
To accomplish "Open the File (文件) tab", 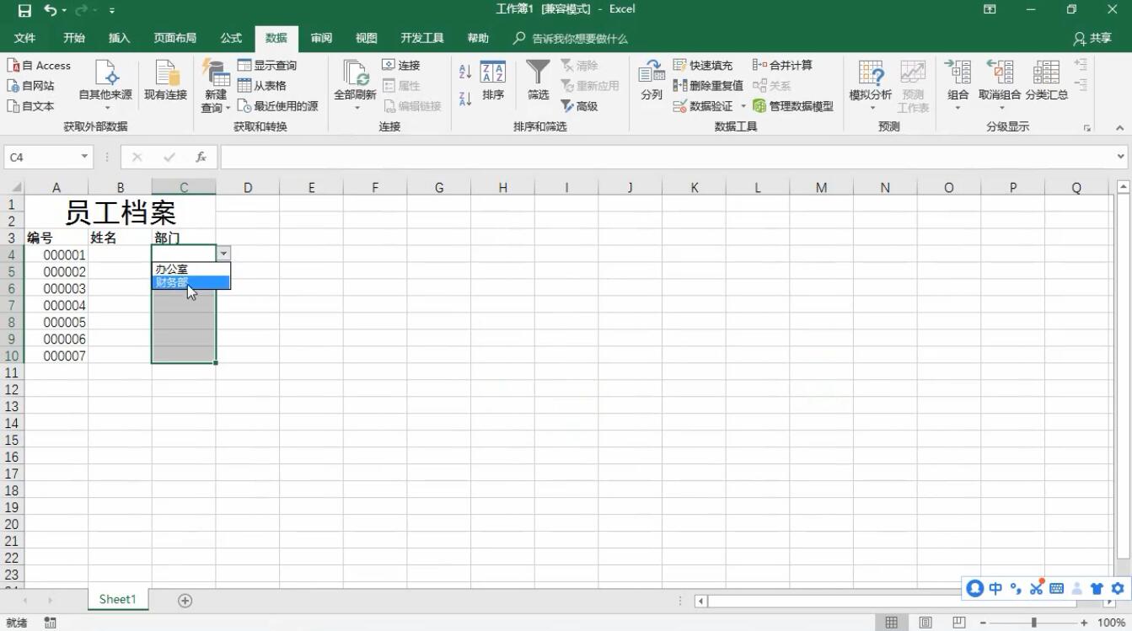I will coord(25,38).
